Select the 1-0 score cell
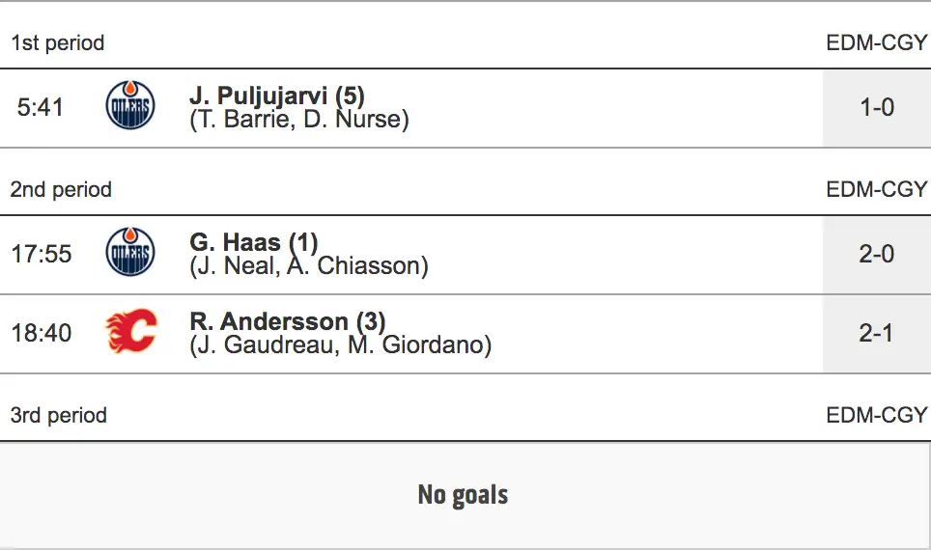Viewport: 931px width, 550px height. coord(876,107)
